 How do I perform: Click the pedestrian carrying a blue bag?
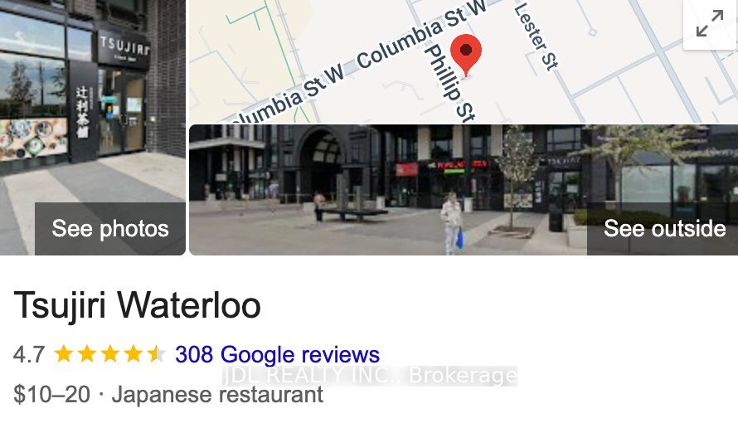coord(452,224)
